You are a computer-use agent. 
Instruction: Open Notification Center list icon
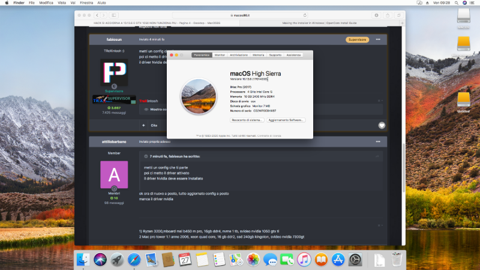tap(472, 3)
